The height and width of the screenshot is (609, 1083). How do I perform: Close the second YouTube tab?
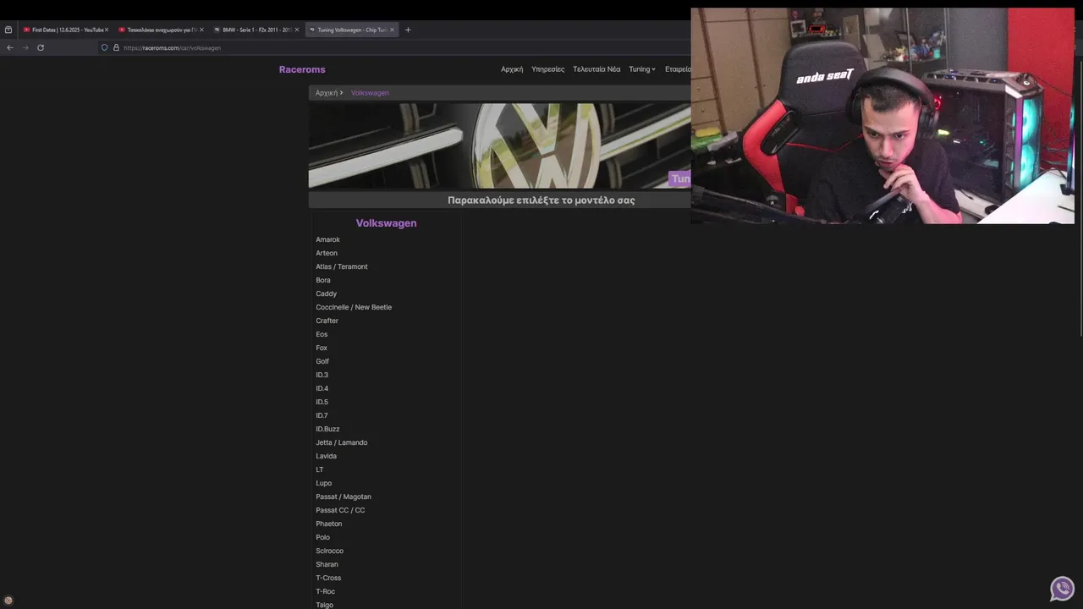tap(201, 30)
